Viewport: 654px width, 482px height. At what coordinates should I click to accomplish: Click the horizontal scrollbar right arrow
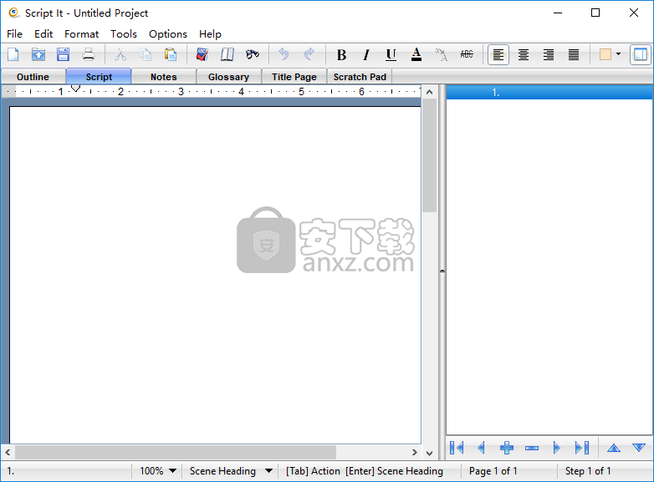point(414,452)
